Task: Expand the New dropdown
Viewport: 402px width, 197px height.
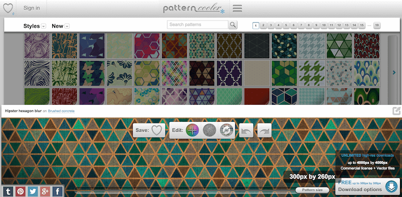Action: click(x=67, y=26)
